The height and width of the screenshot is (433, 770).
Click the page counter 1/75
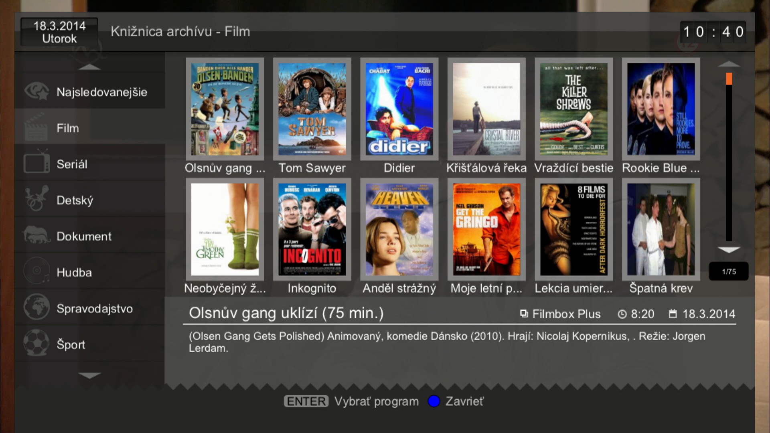(729, 271)
